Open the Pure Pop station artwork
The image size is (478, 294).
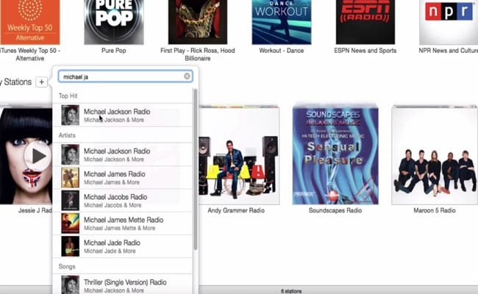(x=114, y=22)
